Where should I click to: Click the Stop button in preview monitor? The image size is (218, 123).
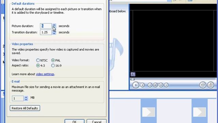click(x=142, y=85)
